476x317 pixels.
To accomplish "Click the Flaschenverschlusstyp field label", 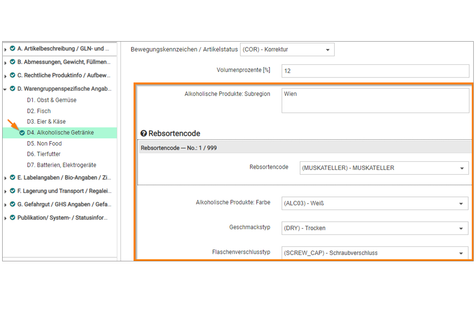I will (x=241, y=252).
